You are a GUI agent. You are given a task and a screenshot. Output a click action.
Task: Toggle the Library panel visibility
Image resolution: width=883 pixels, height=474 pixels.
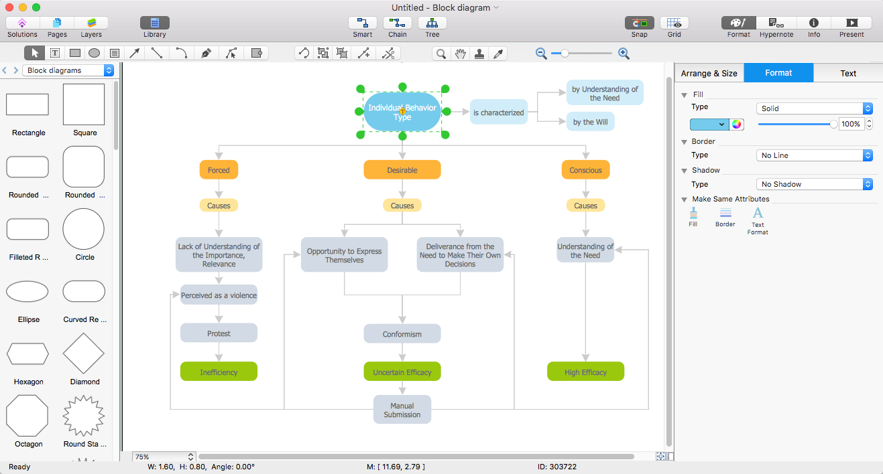tap(155, 23)
